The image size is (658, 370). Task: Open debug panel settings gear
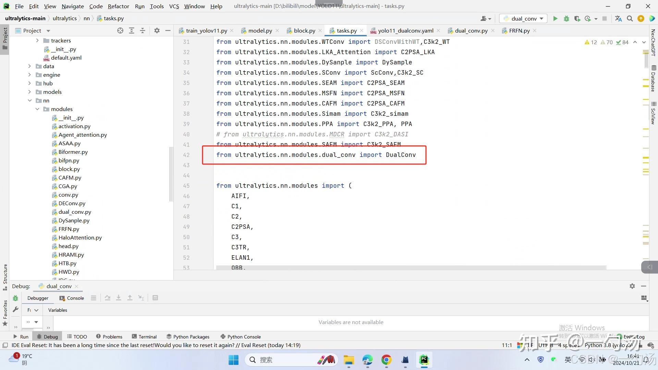632,286
